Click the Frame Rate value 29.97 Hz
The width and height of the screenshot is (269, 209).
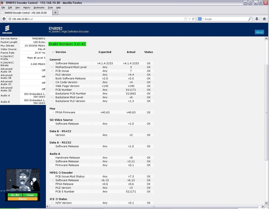click(x=40, y=53)
